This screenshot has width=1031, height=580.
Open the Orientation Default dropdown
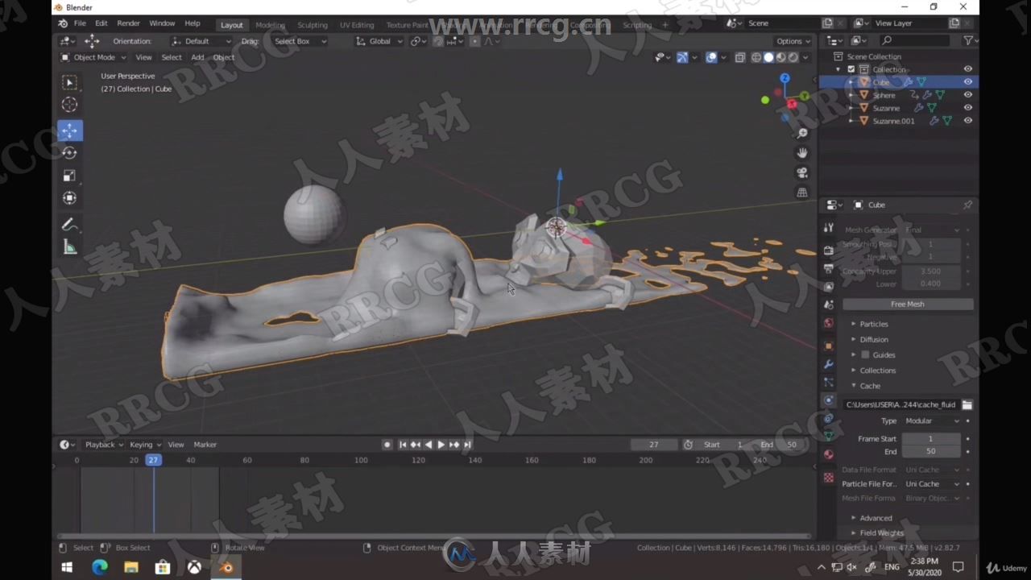201,41
